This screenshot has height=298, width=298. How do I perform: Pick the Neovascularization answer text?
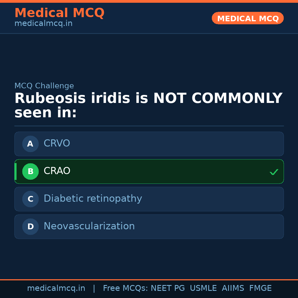[89, 226]
